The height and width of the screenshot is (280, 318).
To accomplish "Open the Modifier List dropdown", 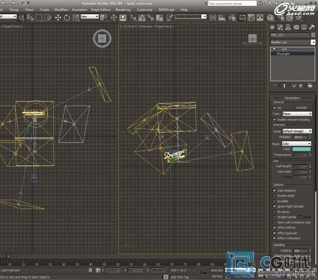I will point(293,42).
